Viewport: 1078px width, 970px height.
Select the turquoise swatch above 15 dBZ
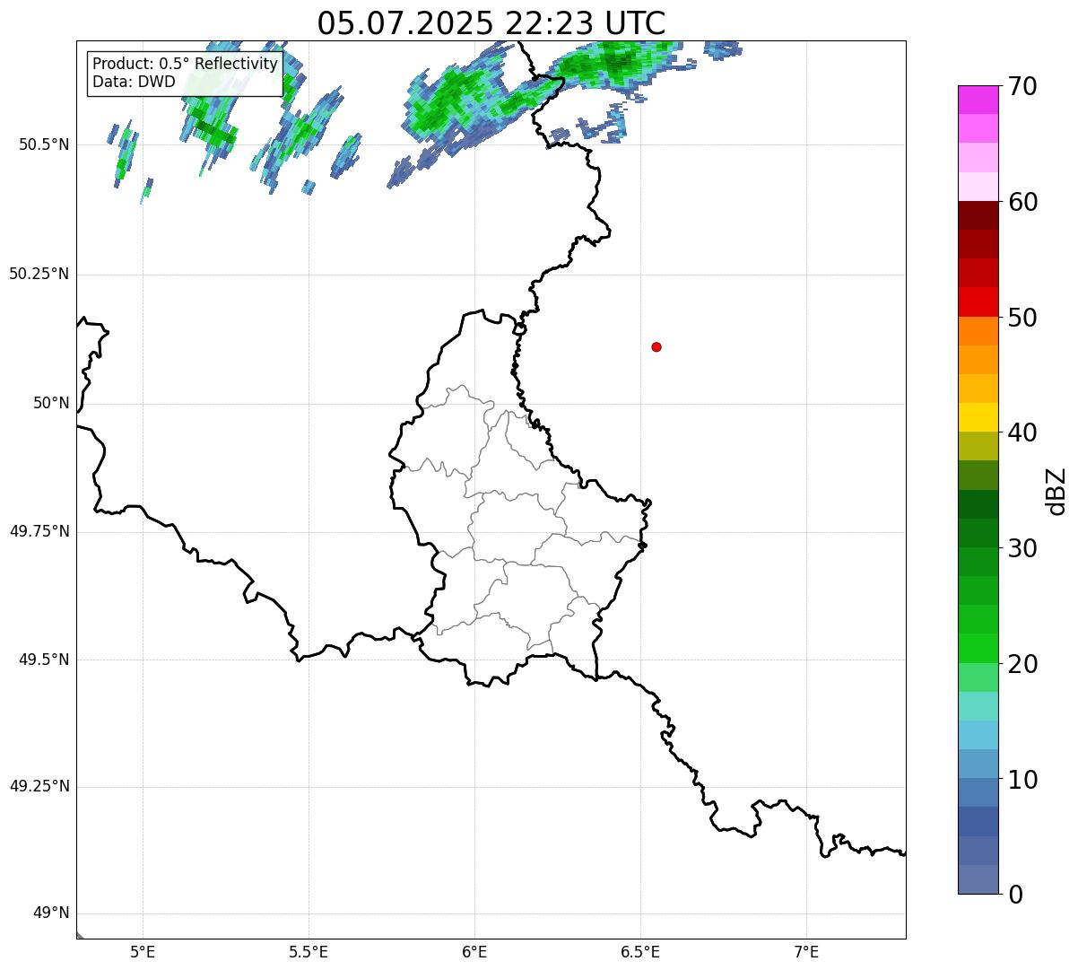pos(978,706)
